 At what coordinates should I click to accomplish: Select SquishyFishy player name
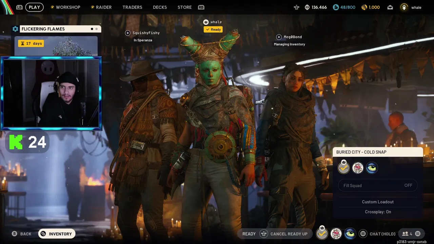[146, 33]
